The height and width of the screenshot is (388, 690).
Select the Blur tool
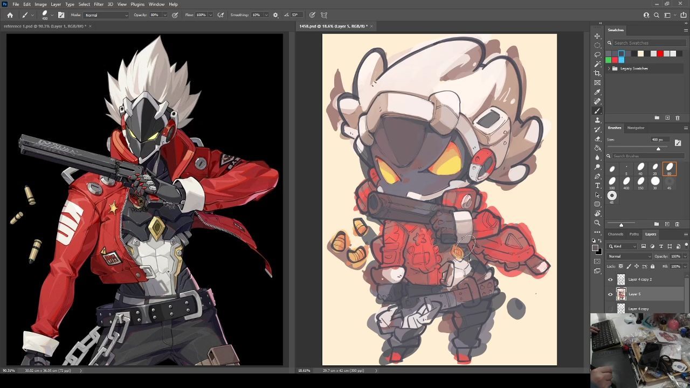(597, 157)
